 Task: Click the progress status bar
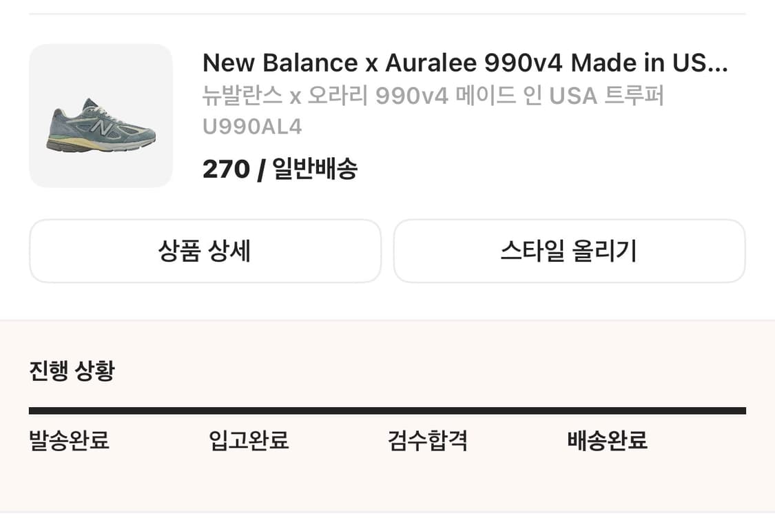point(387,409)
